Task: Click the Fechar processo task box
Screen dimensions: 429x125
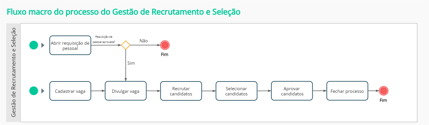Action: click(x=347, y=91)
